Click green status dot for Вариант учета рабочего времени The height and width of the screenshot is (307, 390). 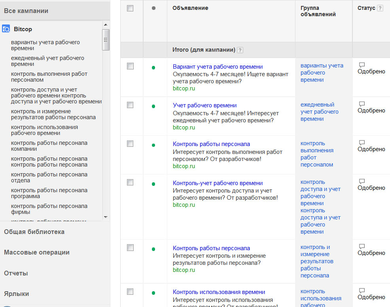[153, 67]
